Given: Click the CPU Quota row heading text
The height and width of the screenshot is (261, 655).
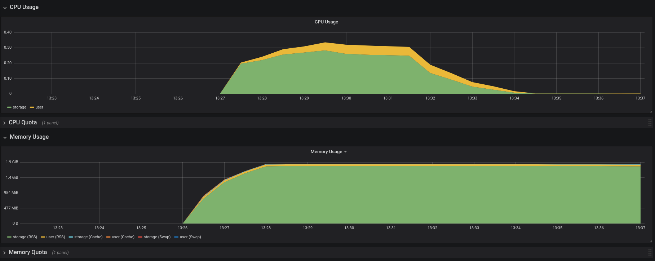Looking at the screenshot, I should click(x=23, y=123).
